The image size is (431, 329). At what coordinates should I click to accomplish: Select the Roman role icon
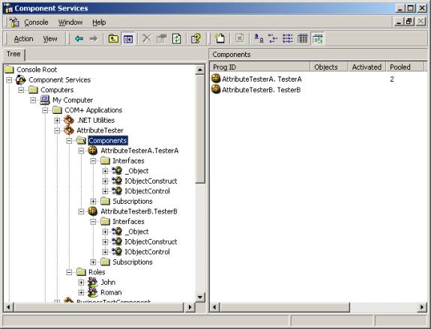pos(93,292)
